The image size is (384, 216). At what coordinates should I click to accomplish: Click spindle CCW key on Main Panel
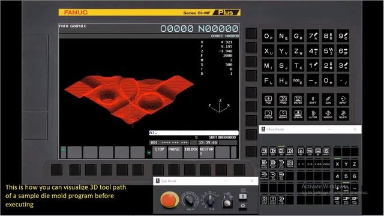pyautogui.click(x=355, y=200)
